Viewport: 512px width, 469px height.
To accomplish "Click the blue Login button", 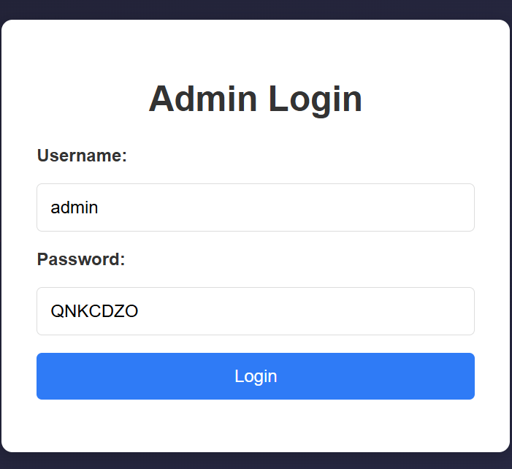I will click(x=256, y=376).
